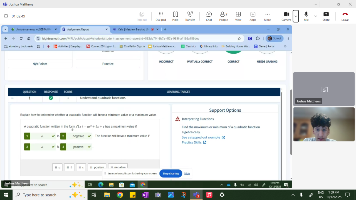Viewport: 356px width, 200px height.
Task: Open the Windows Start menu
Action: 6,195
